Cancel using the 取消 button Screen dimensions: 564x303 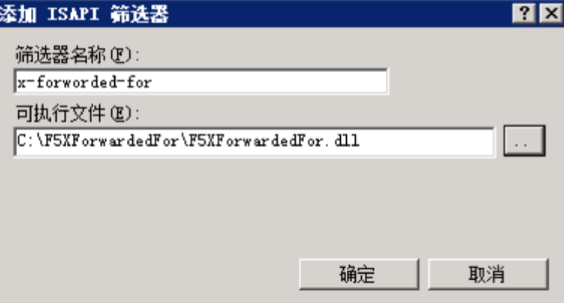click(488, 274)
